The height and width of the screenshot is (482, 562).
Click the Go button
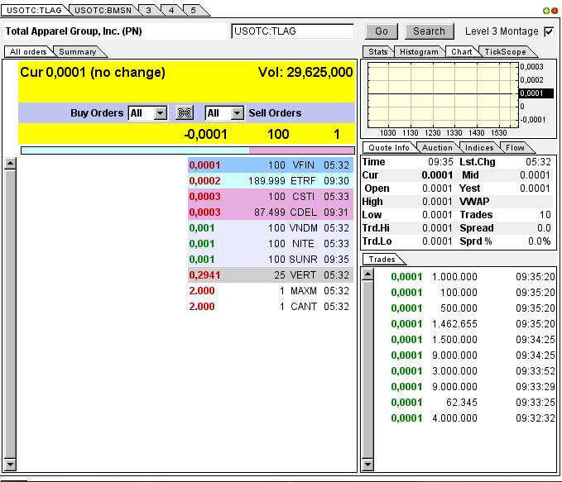pyautogui.click(x=382, y=31)
